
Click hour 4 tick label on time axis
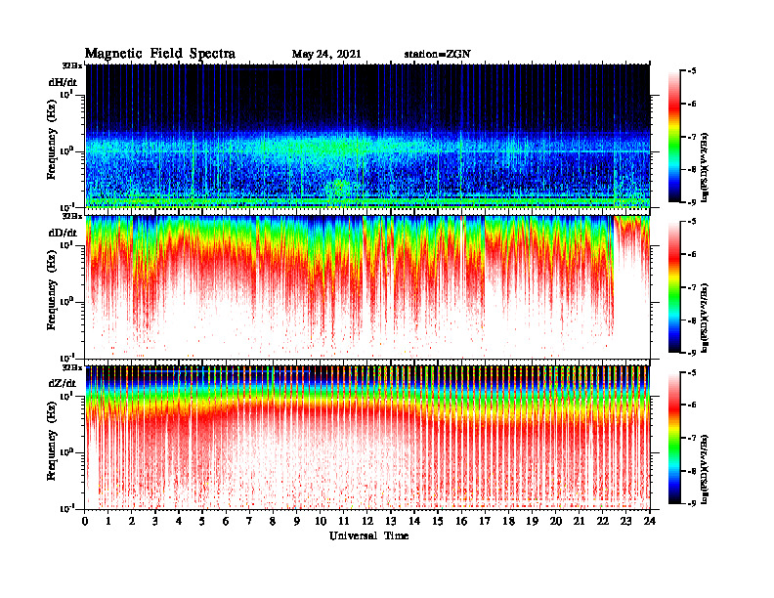[x=179, y=522]
